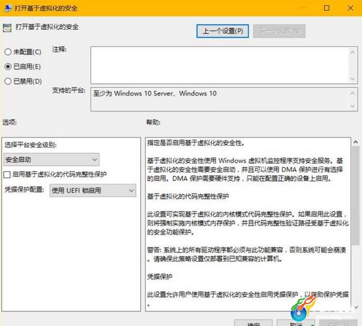
Task: Click 上一个设置(P) button
Action: 222,31
